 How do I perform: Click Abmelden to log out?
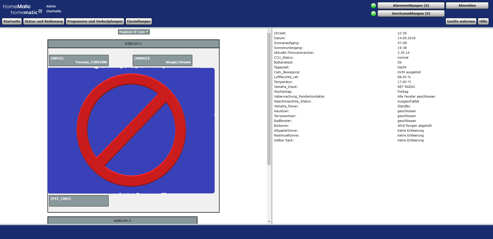tap(467, 6)
